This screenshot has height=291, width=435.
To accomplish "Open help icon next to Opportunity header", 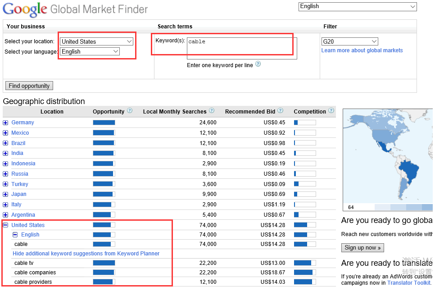I will (x=130, y=111).
